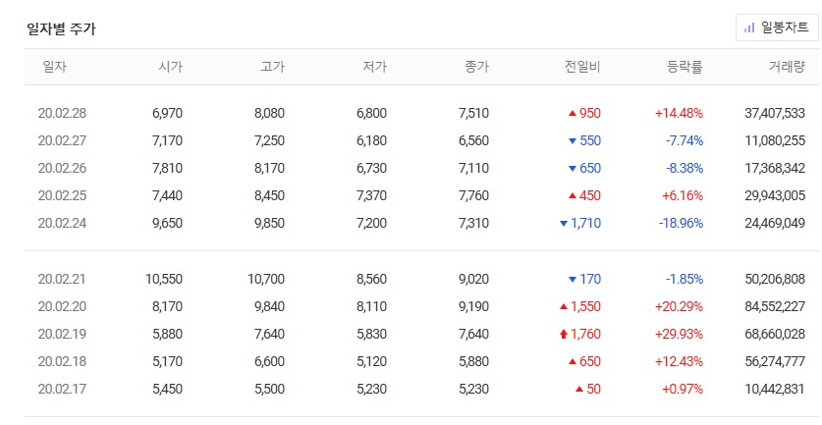Click volume 84,552,227
This screenshot has width=822, height=425.
[775, 306]
